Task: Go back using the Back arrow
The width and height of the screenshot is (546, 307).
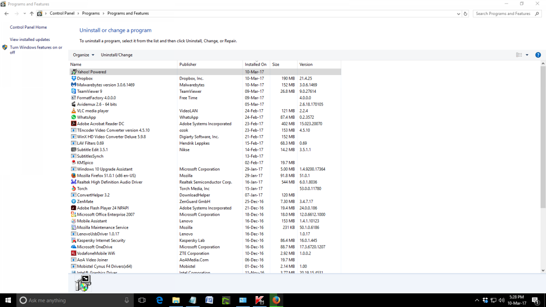Action: [6, 14]
